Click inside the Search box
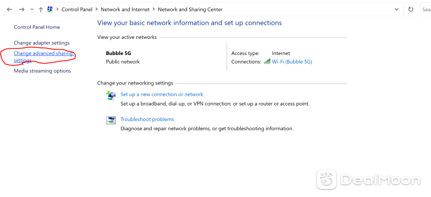The width and height of the screenshot is (431, 197). click(426, 9)
